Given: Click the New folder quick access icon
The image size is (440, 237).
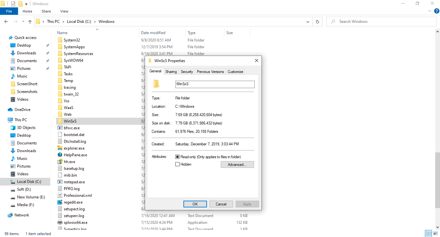Looking at the screenshot, I should (x=20, y=4).
